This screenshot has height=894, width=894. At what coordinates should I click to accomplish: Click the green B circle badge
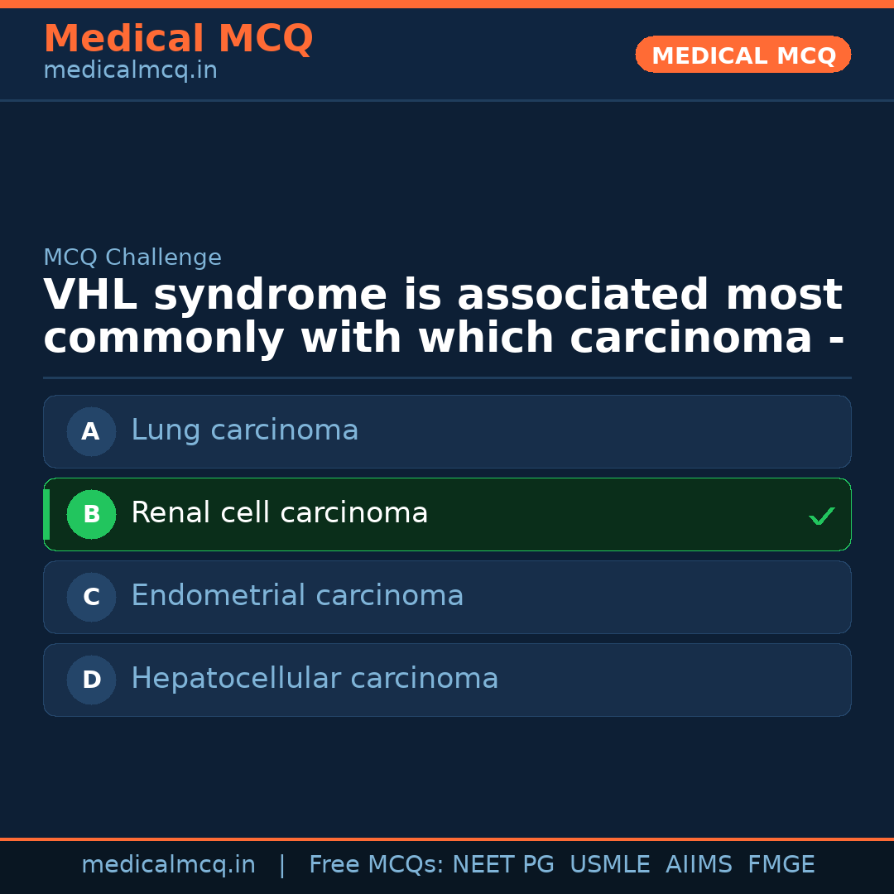[91, 514]
